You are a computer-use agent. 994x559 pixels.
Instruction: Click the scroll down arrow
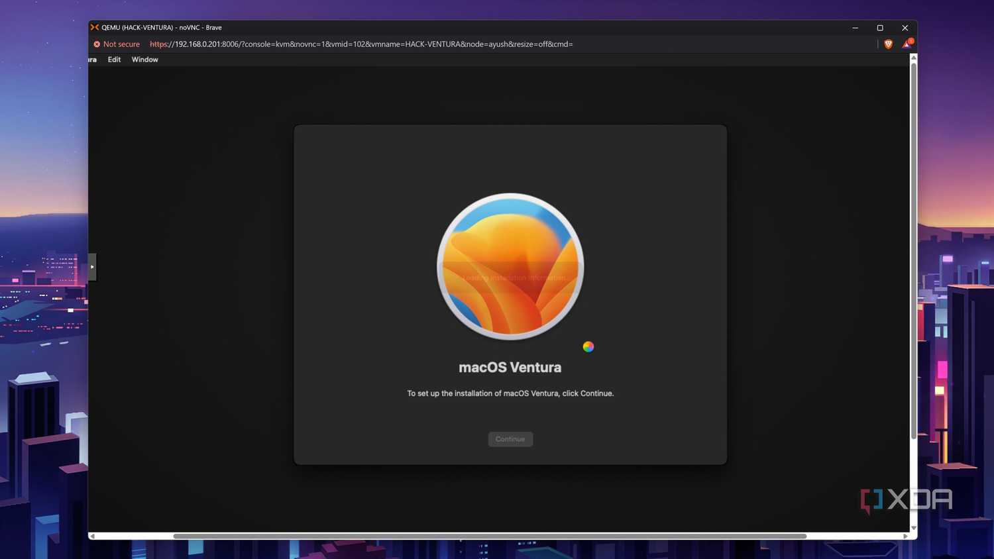click(x=914, y=528)
